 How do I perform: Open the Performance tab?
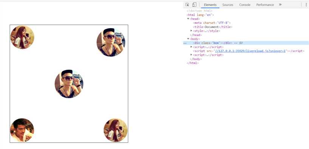[x=265, y=5]
